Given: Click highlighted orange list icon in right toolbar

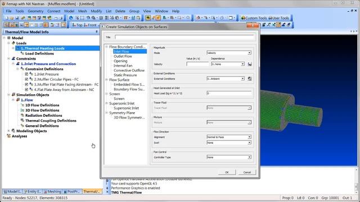Looking at the screenshot, I should [x=278, y=25].
